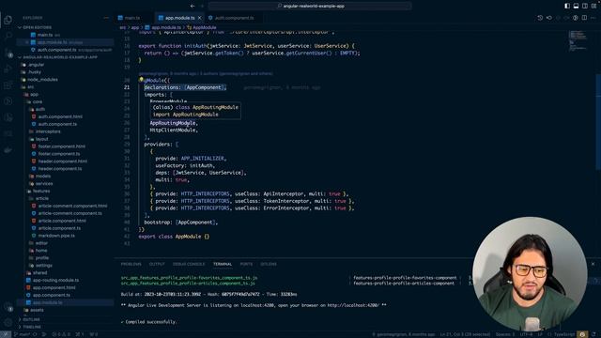This screenshot has width=601, height=338.
Task: Open the Manage gear in activity bar
Action: coord(8,323)
